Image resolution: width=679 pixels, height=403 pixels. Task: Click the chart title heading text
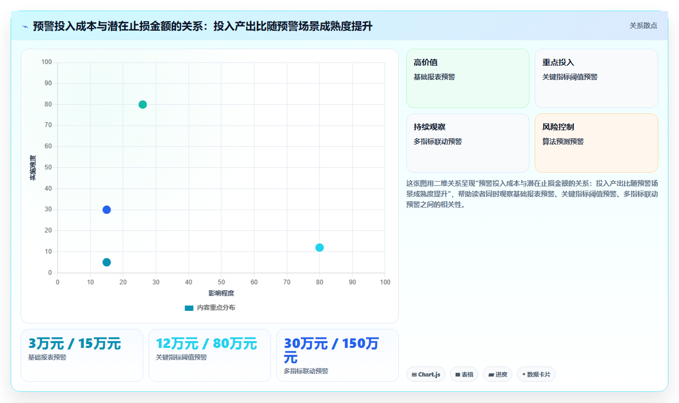pyautogui.click(x=203, y=26)
